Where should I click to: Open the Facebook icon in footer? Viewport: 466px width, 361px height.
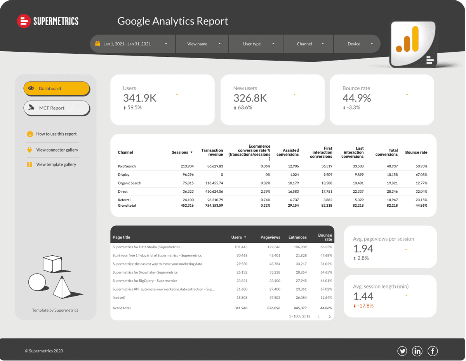[433, 351]
